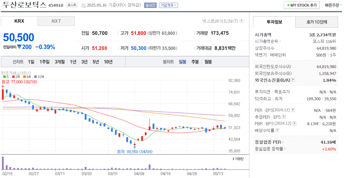Select the purple 120-day moving average legend

[x=39, y=77]
